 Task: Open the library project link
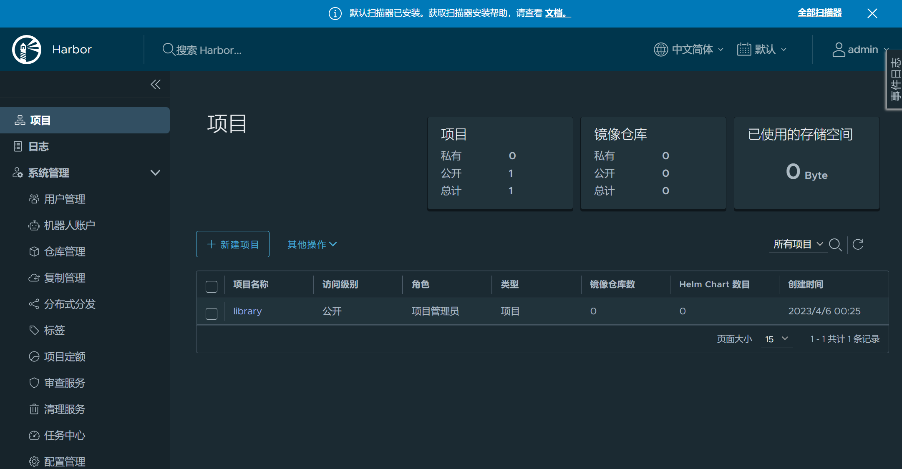point(247,311)
